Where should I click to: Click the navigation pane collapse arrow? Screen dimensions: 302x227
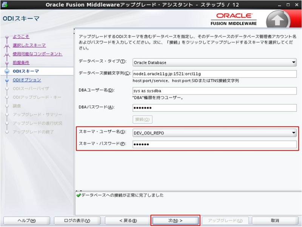[74, 31]
